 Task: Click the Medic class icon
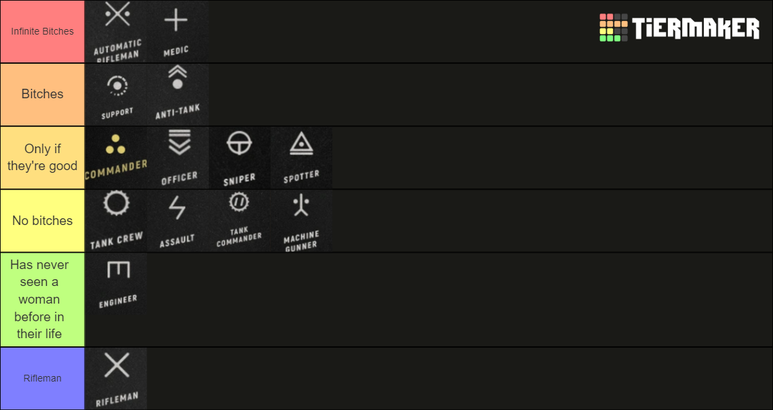click(x=178, y=30)
